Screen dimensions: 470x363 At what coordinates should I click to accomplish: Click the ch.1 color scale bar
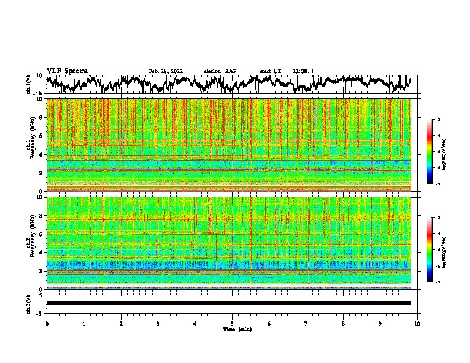(x=430, y=152)
